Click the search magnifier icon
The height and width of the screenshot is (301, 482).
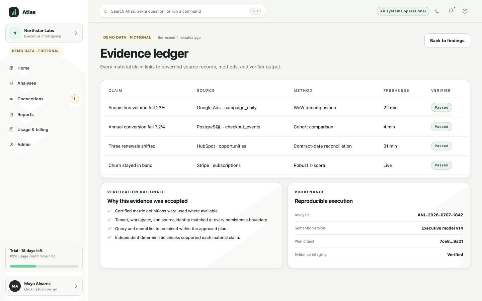point(106,11)
